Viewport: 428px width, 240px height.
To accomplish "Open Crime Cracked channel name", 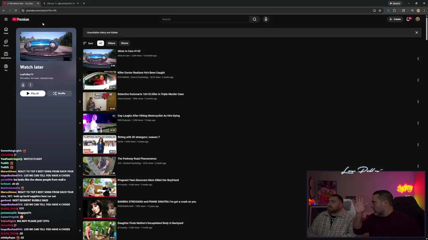I will (124, 99).
